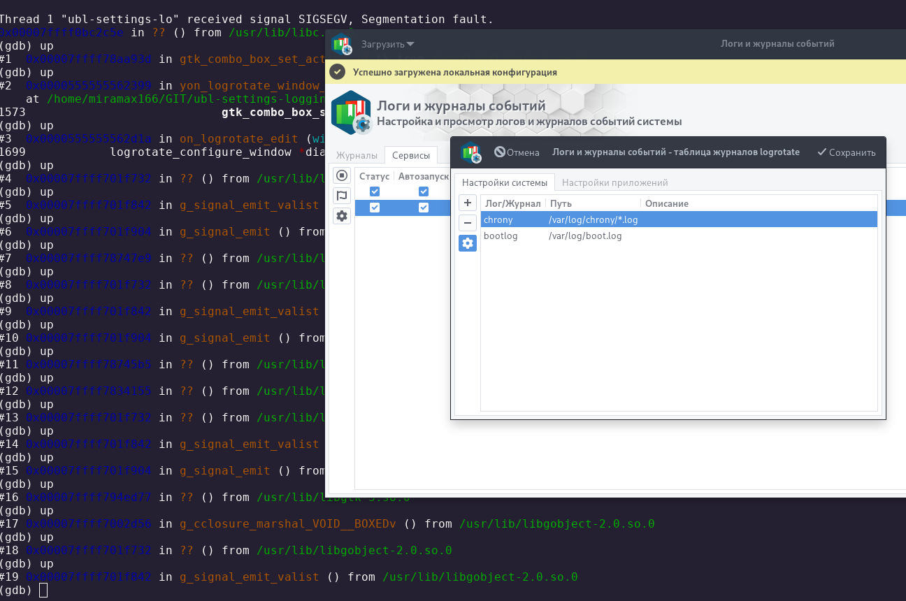The image size is (906, 601).
Task: Sort by Лог/Журнал column header
Action: coord(513,203)
